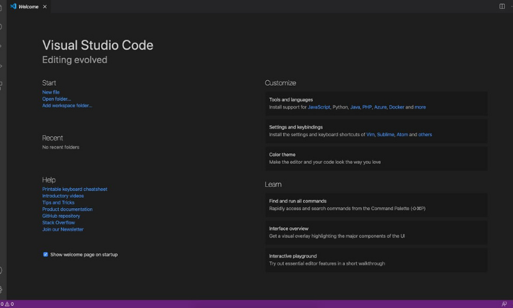The width and height of the screenshot is (513, 308).
Task: Open the Color theme card
Action: (x=376, y=158)
